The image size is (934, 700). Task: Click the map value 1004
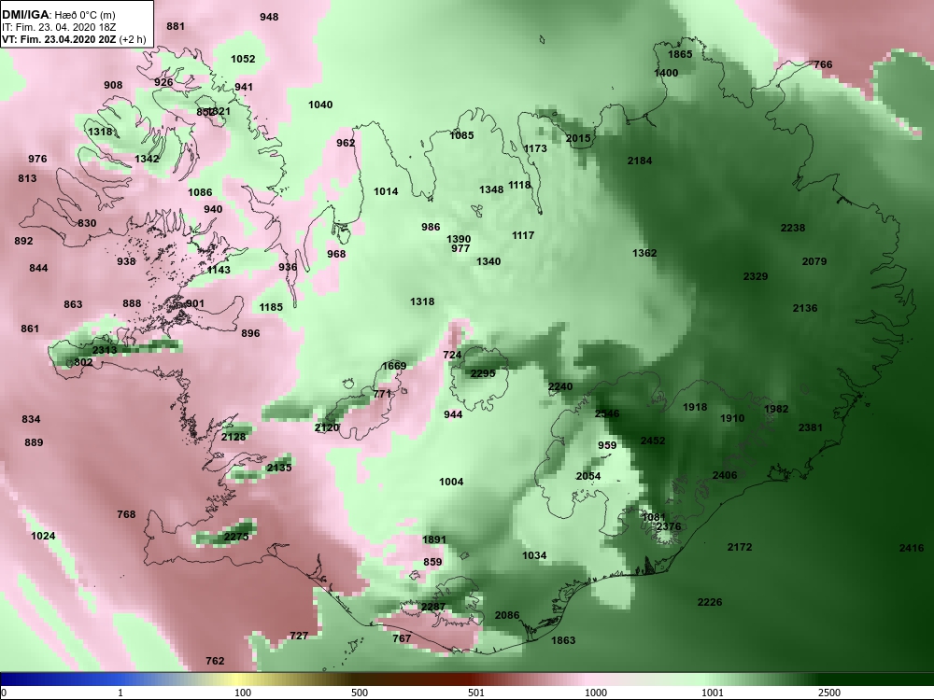451,483
